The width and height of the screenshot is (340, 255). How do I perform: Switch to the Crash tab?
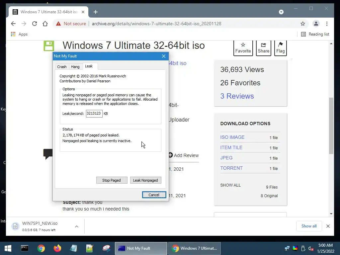(x=62, y=66)
